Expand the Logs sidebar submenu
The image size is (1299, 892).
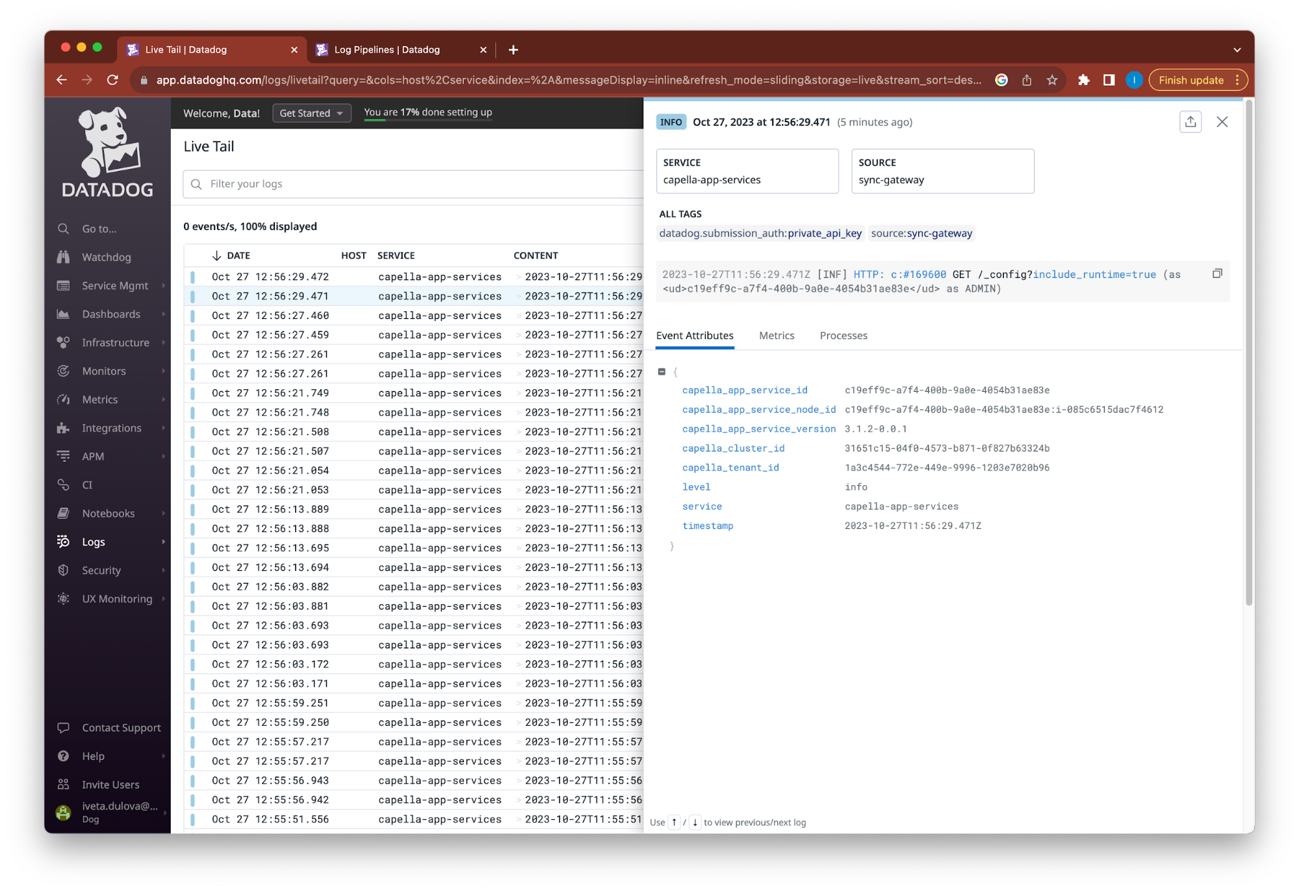[163, 541]
